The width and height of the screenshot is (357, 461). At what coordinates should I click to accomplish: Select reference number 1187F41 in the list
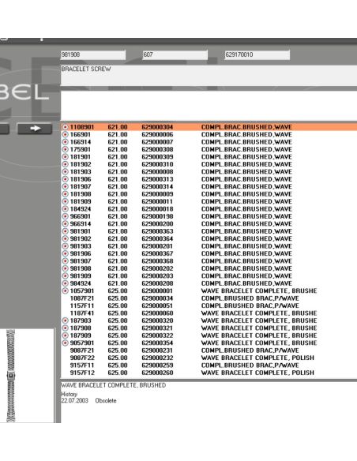(82, 313)
